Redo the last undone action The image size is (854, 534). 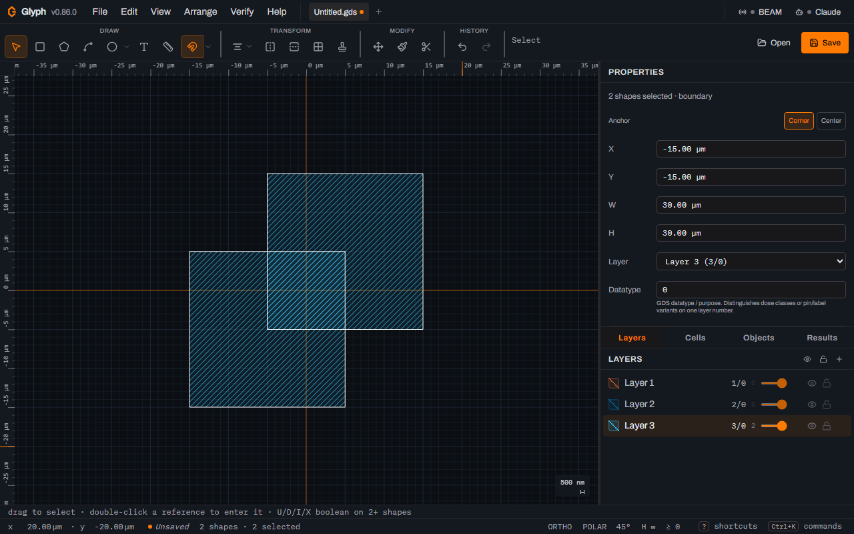(x=486, y=47)
